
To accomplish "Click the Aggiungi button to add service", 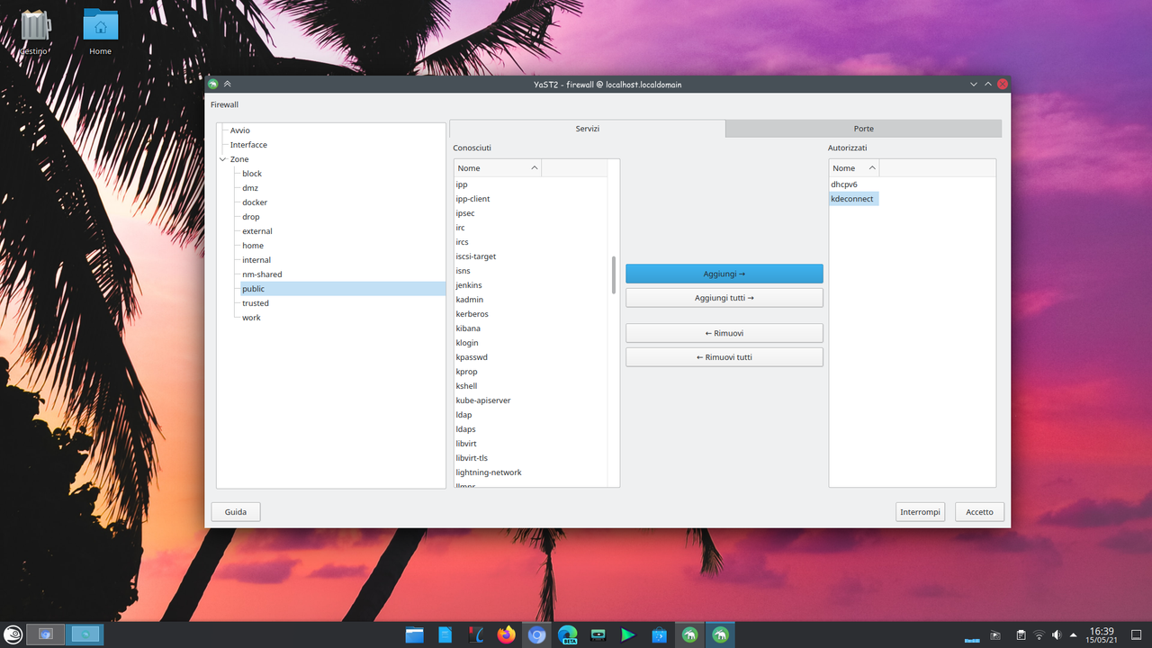I will [724, 273].
